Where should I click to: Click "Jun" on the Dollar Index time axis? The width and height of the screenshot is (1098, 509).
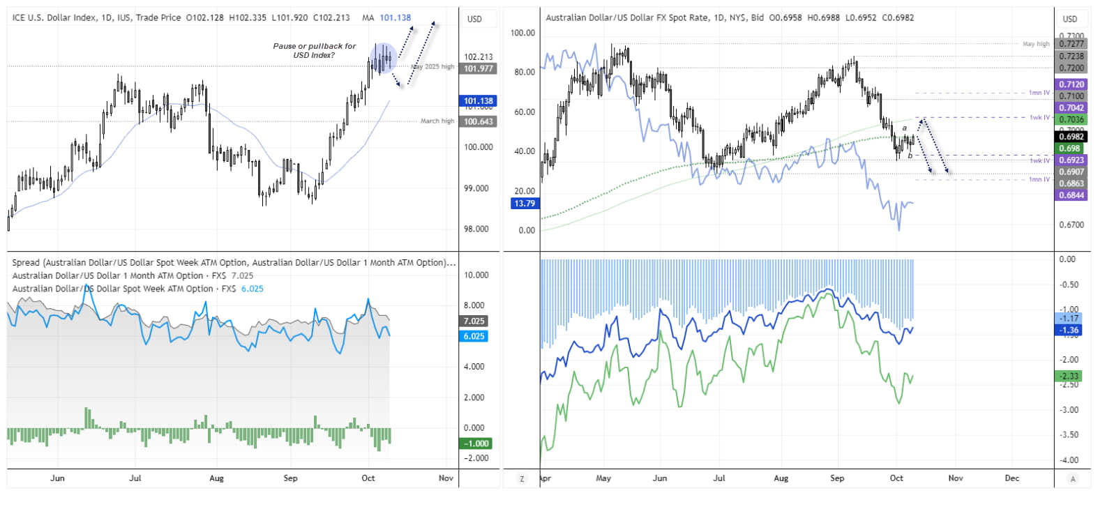(x=57, y=478)
